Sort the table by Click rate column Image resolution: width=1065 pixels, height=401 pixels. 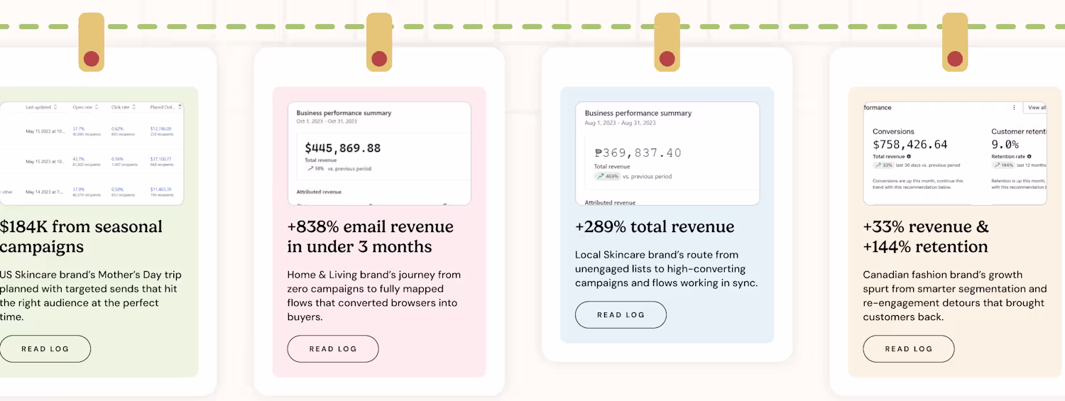tap(135, 107)
